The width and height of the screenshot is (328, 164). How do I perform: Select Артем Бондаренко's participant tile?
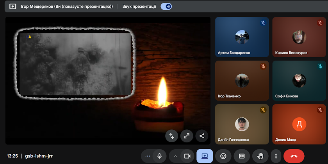242,37
